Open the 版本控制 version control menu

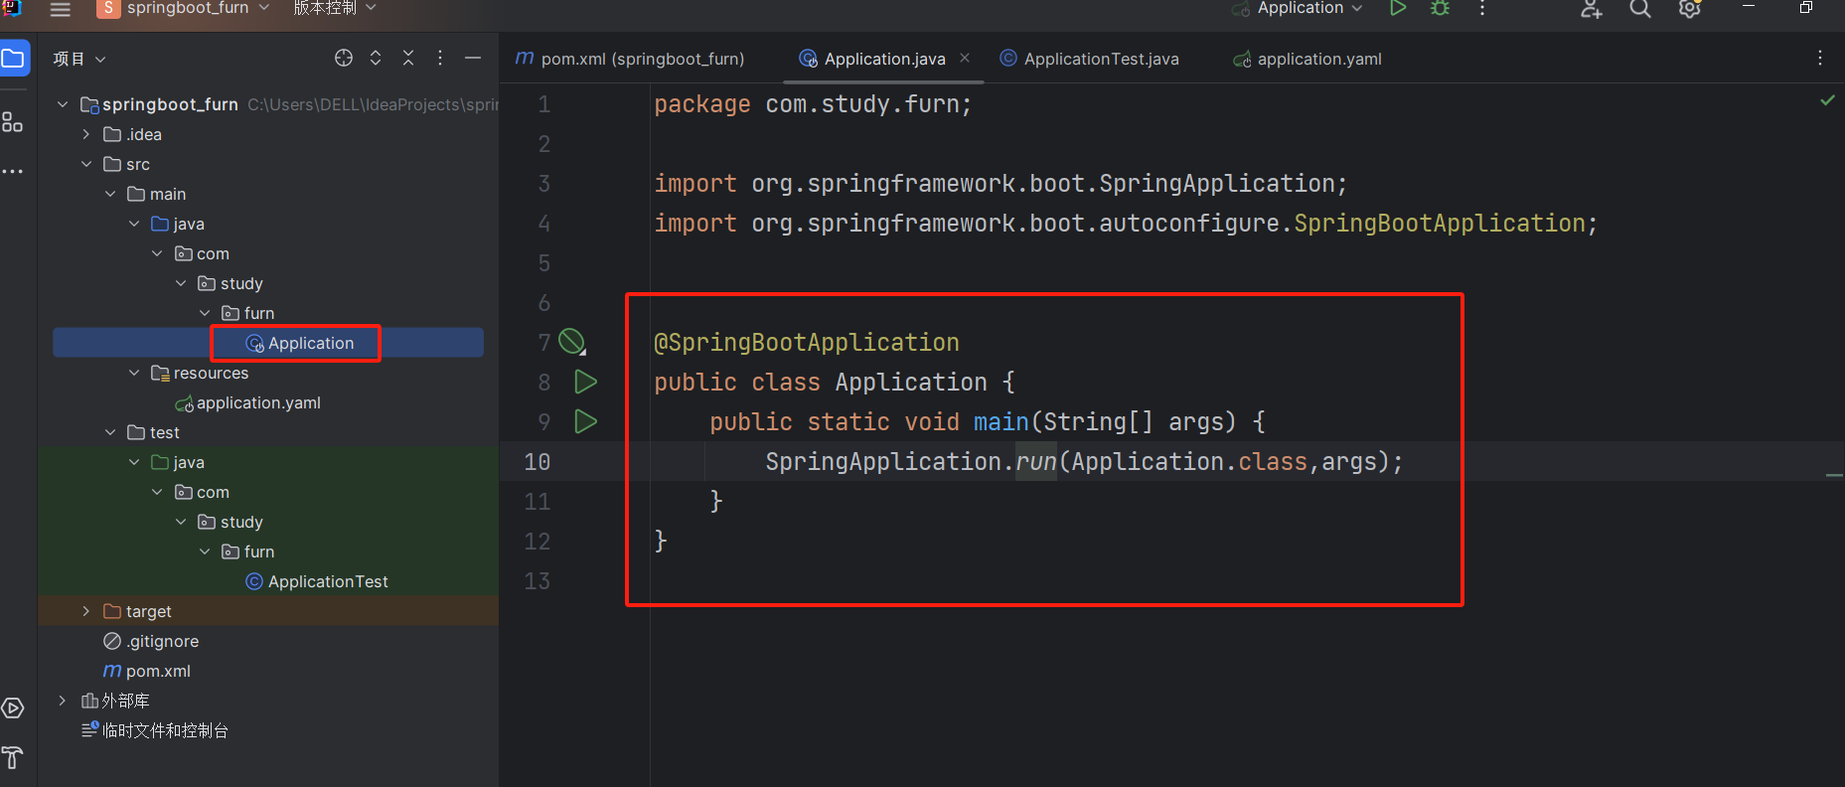tap(334, 8)
